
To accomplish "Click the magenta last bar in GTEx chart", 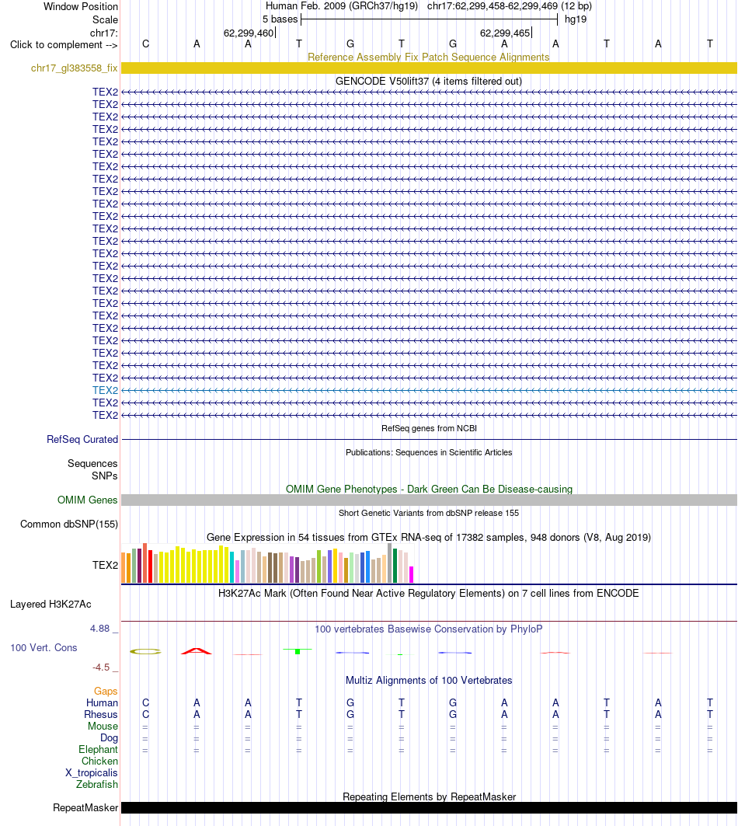I will pyautogui.click(x=412, y=574).
